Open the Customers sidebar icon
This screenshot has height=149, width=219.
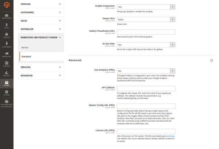[7, 45]
